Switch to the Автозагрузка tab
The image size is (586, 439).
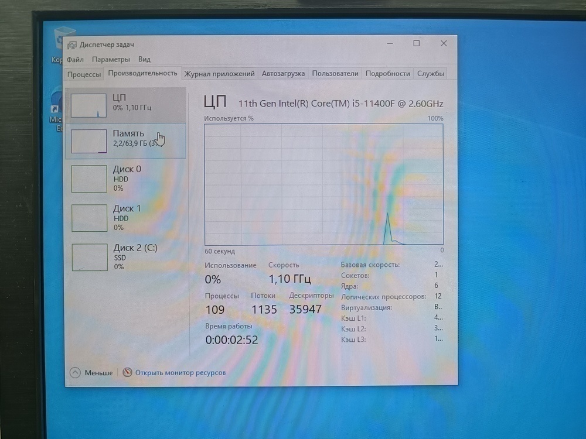(282, 73)
